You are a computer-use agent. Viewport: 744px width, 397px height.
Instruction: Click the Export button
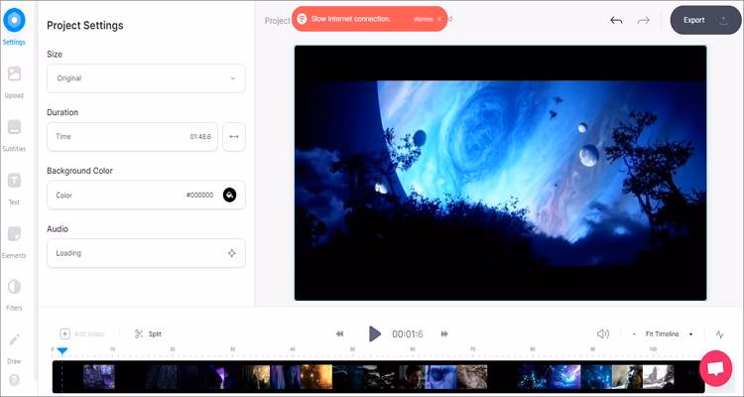[x=705, y=20]
